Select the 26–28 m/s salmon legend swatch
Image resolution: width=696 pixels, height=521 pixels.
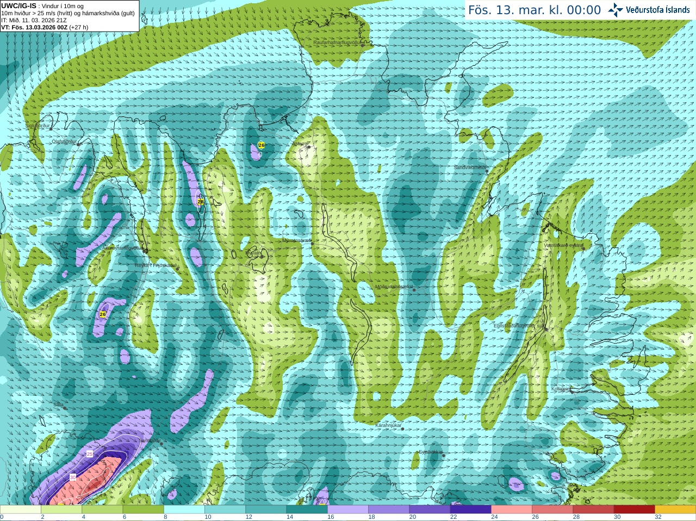click(x=552, y=510)
